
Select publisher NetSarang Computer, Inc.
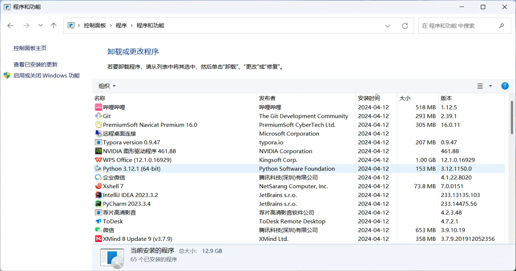point(293,186)
